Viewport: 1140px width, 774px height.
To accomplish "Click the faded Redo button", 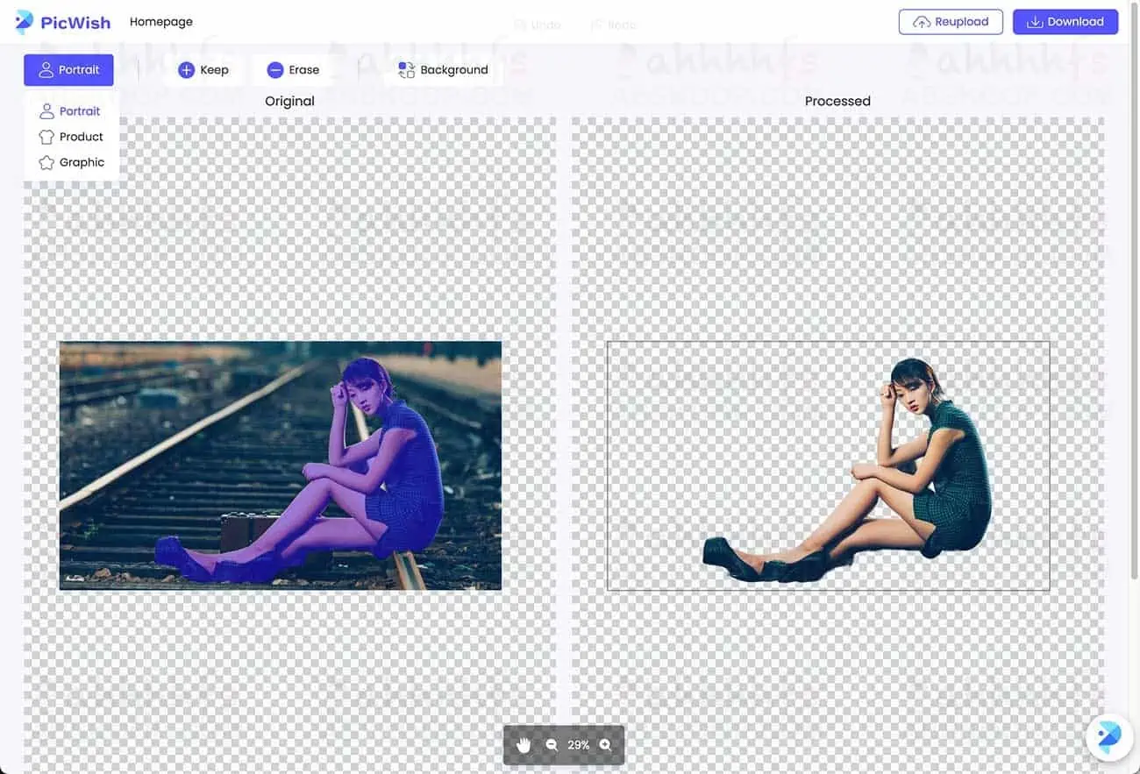I will click(614, 25).
